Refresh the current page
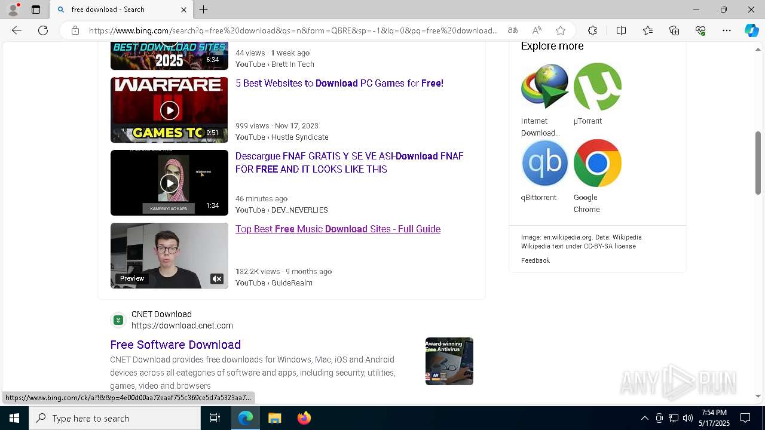The height and width of the screenshot is (430, 765). [x=43, y=30]
